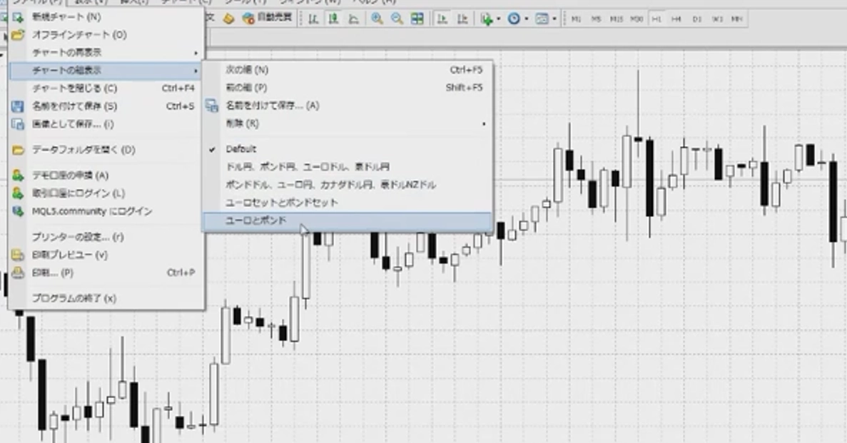This screenshot has width=847, height=443.
Task: Click the データフォルダを開く folder icon
Action: coord(18,150)
